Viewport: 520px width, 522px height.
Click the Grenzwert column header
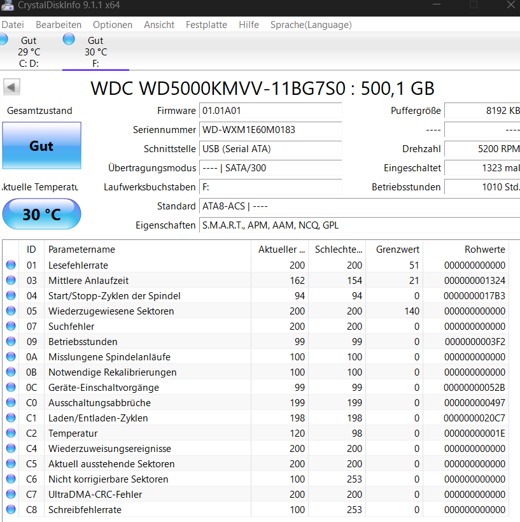(x=395, y=250)
